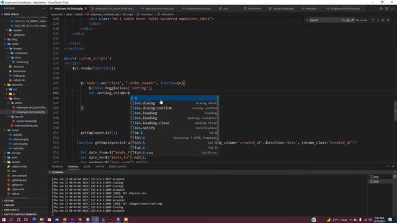
Task: Split the editor with split icon
Action: (x=387, y=8)
